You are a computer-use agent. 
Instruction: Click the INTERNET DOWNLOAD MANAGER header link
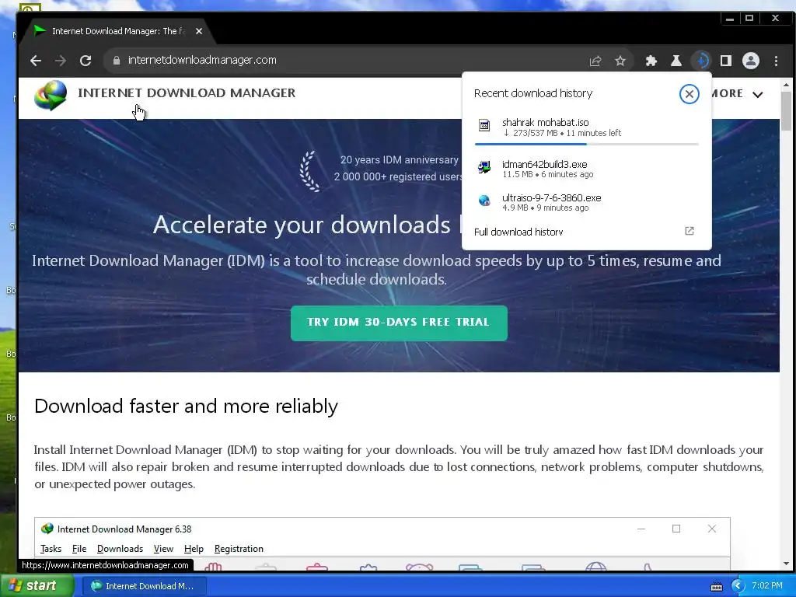tap(187, 93)
